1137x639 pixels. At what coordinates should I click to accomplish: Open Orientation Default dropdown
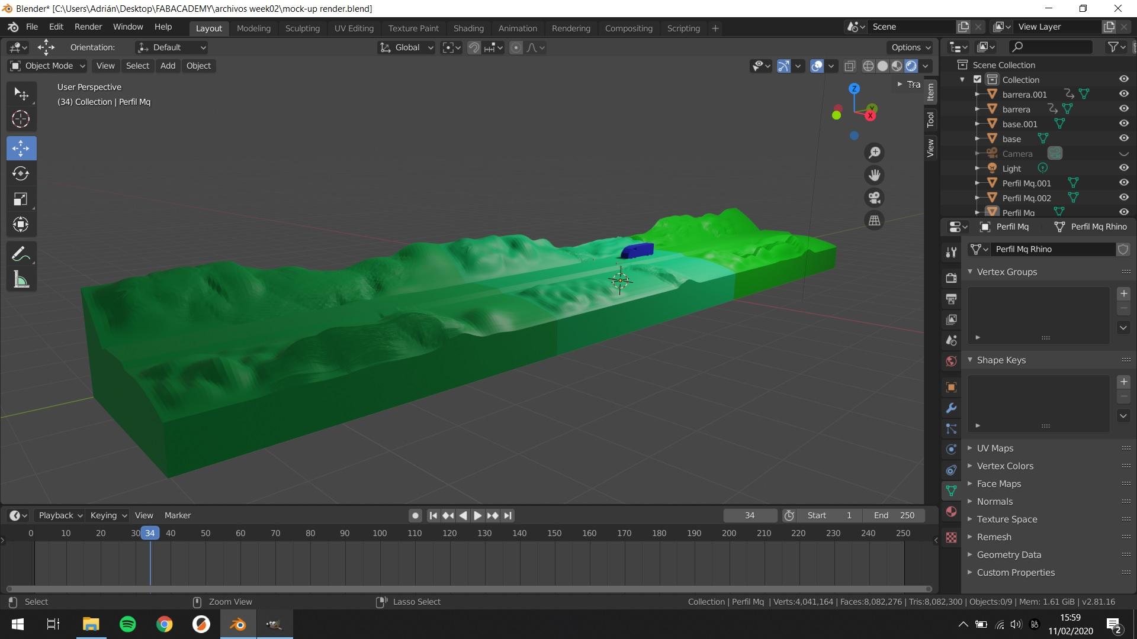[x=172, y=47]
